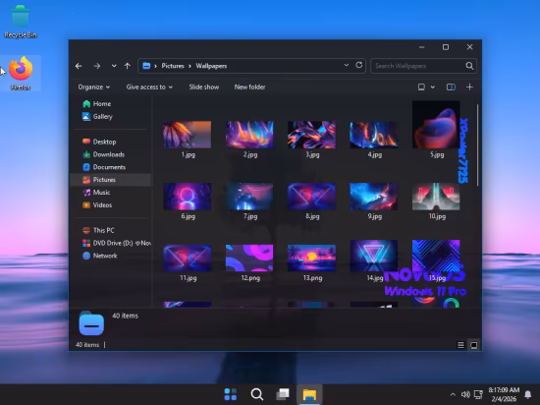Select the 8.jpg thumbnail

311,197
